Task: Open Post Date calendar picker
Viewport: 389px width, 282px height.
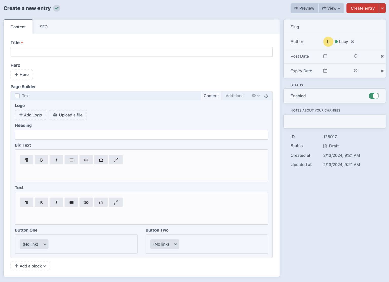Action: [x=325, y=56]
